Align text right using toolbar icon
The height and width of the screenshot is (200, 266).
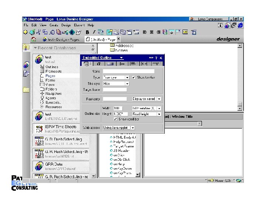(158, 32)
